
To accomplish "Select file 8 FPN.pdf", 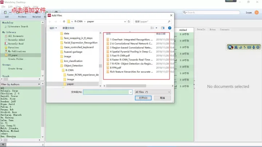I will point(115,68).
